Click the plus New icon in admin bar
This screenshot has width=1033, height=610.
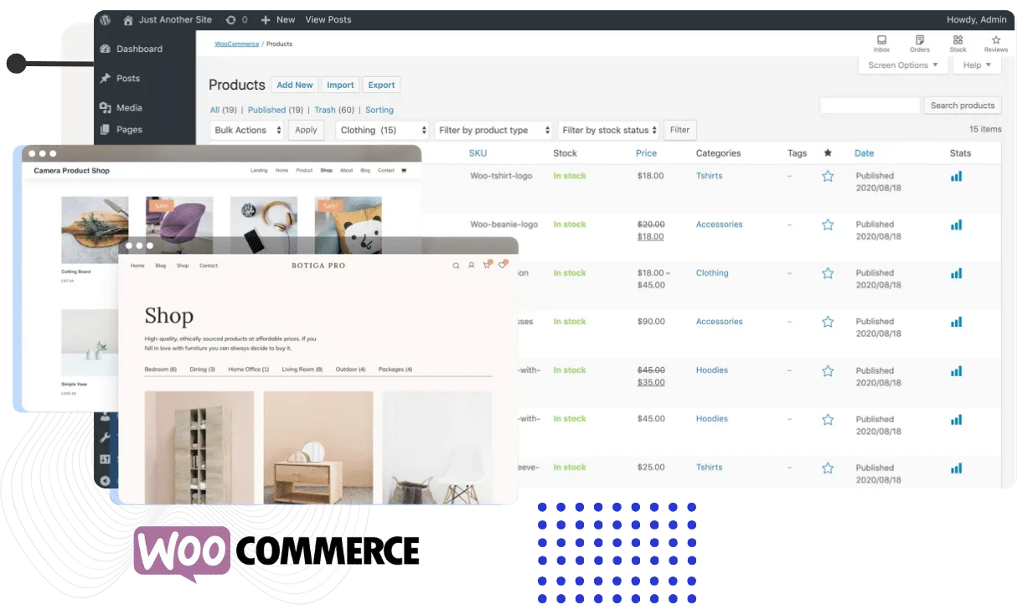[x=266, y=19]
